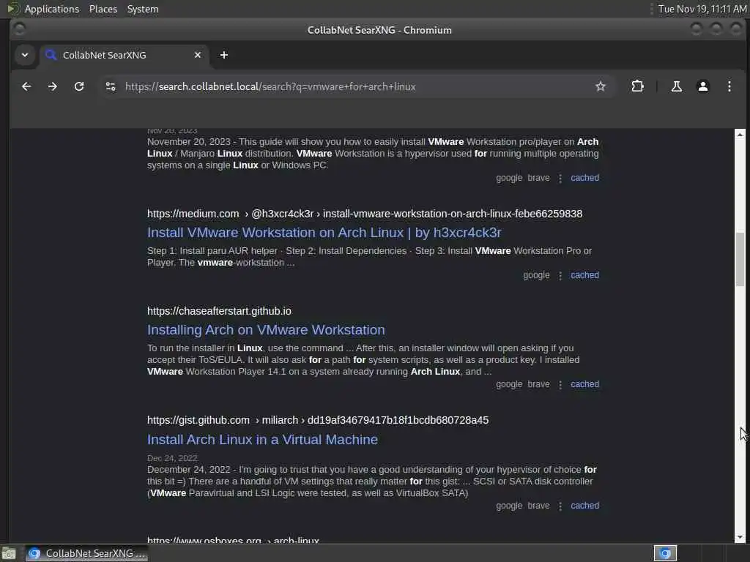Expand the tab search dropdown arrow

coord(25,55)
